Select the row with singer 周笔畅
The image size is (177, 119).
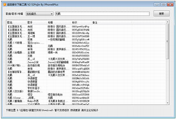point(86,33)
